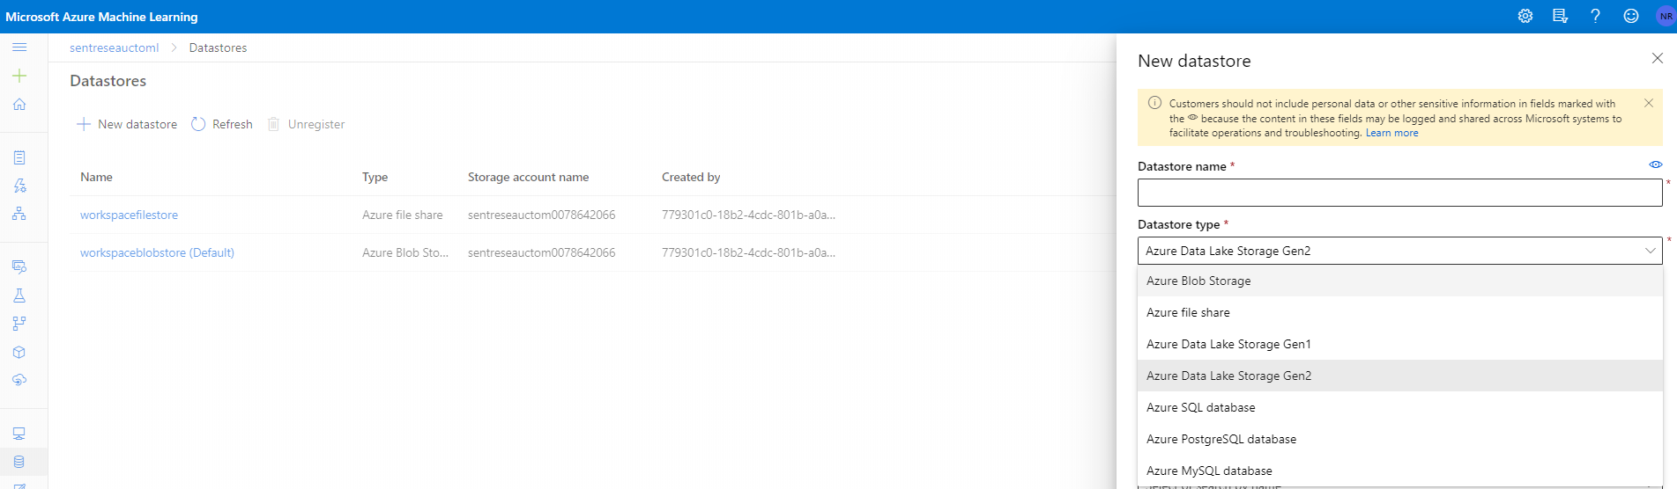The width and height of the screenshot is (1677, 489).
Task: Open the Designer hierarchy icon
Action: click(x=19, y=214)
